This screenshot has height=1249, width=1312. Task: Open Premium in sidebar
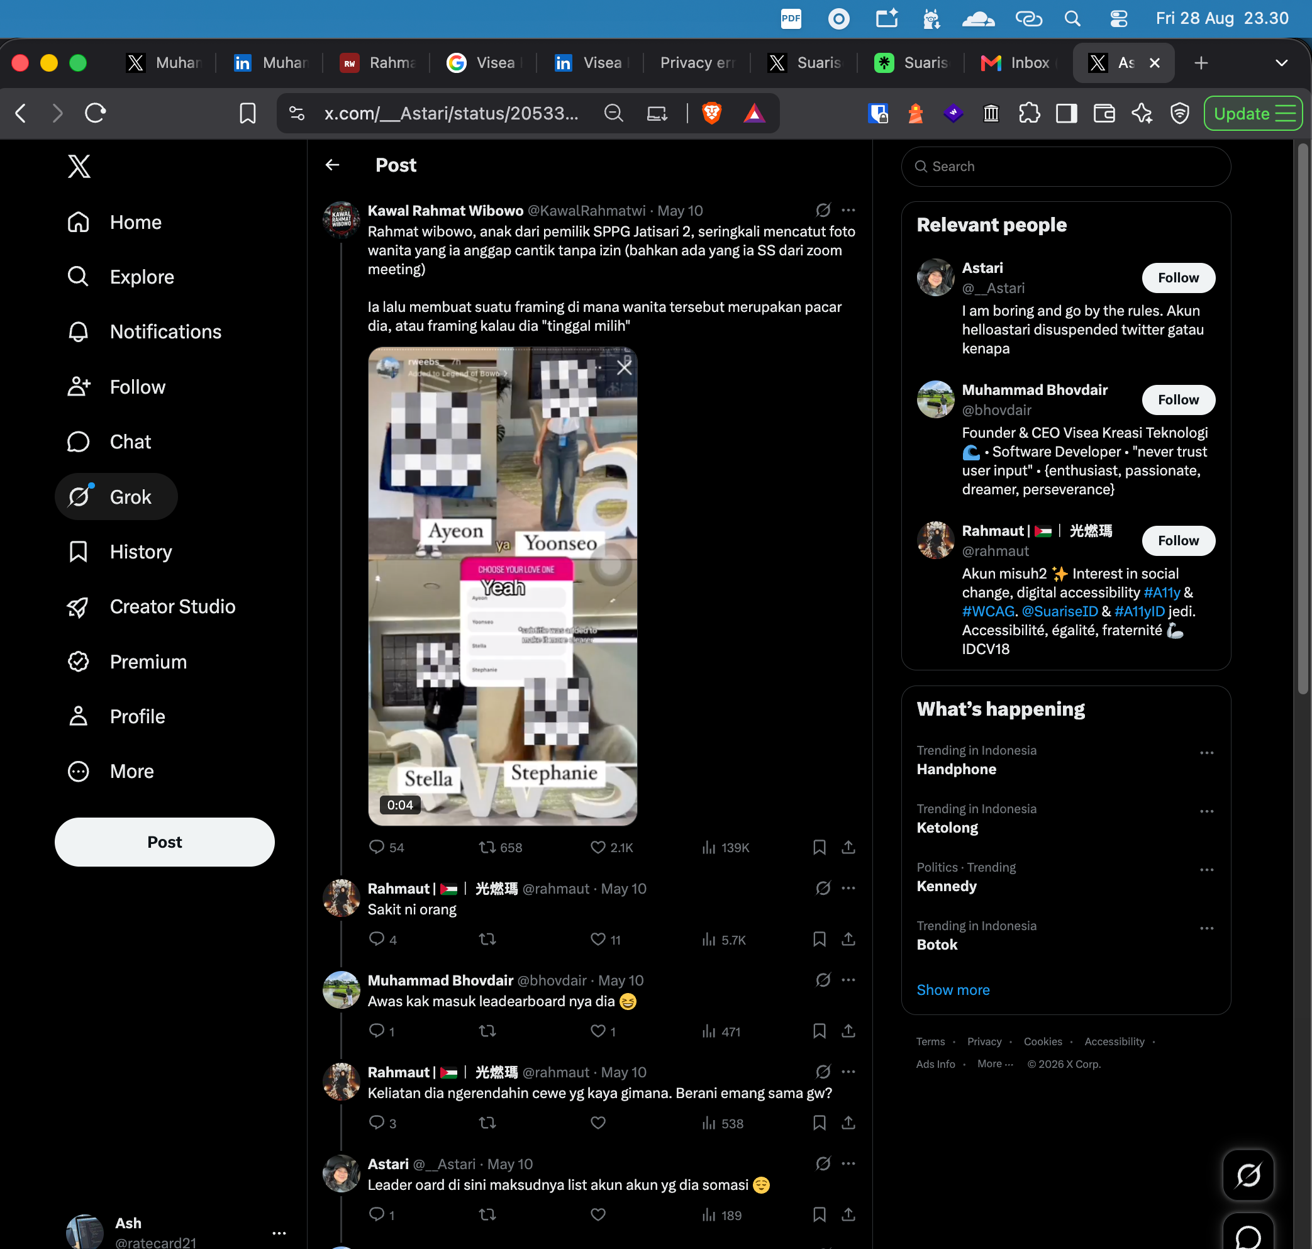(x=127, y=662)
